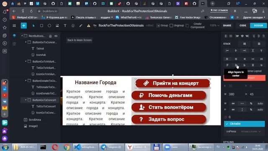Set width unit to percent

point(251,104)
